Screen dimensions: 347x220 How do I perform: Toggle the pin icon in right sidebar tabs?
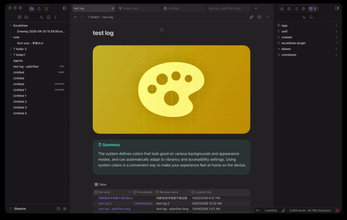coord(315,9)
